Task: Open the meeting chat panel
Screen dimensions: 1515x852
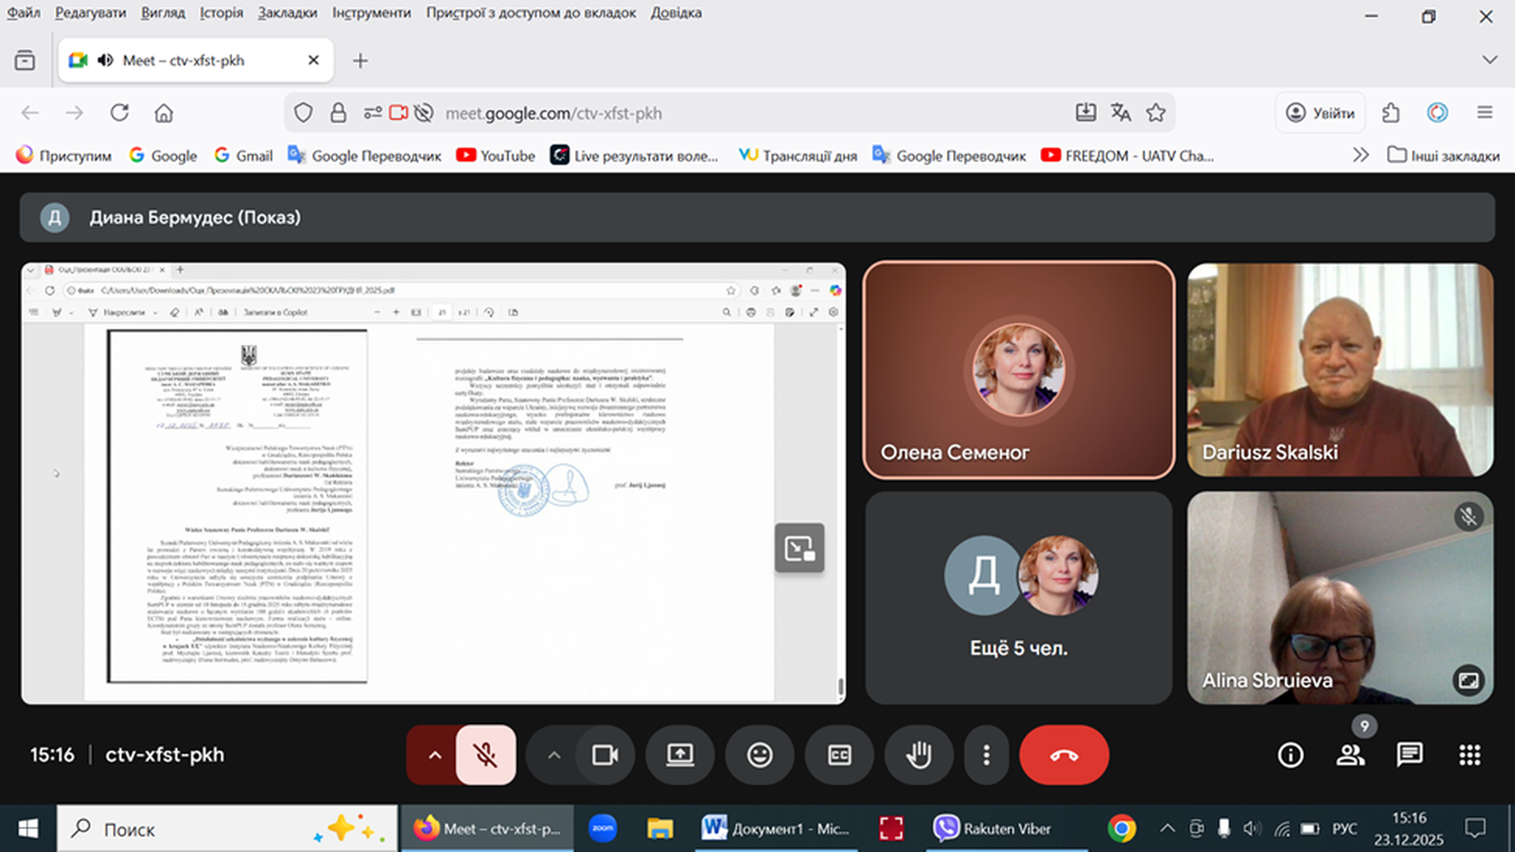Action: click(x=1409, y=755)
